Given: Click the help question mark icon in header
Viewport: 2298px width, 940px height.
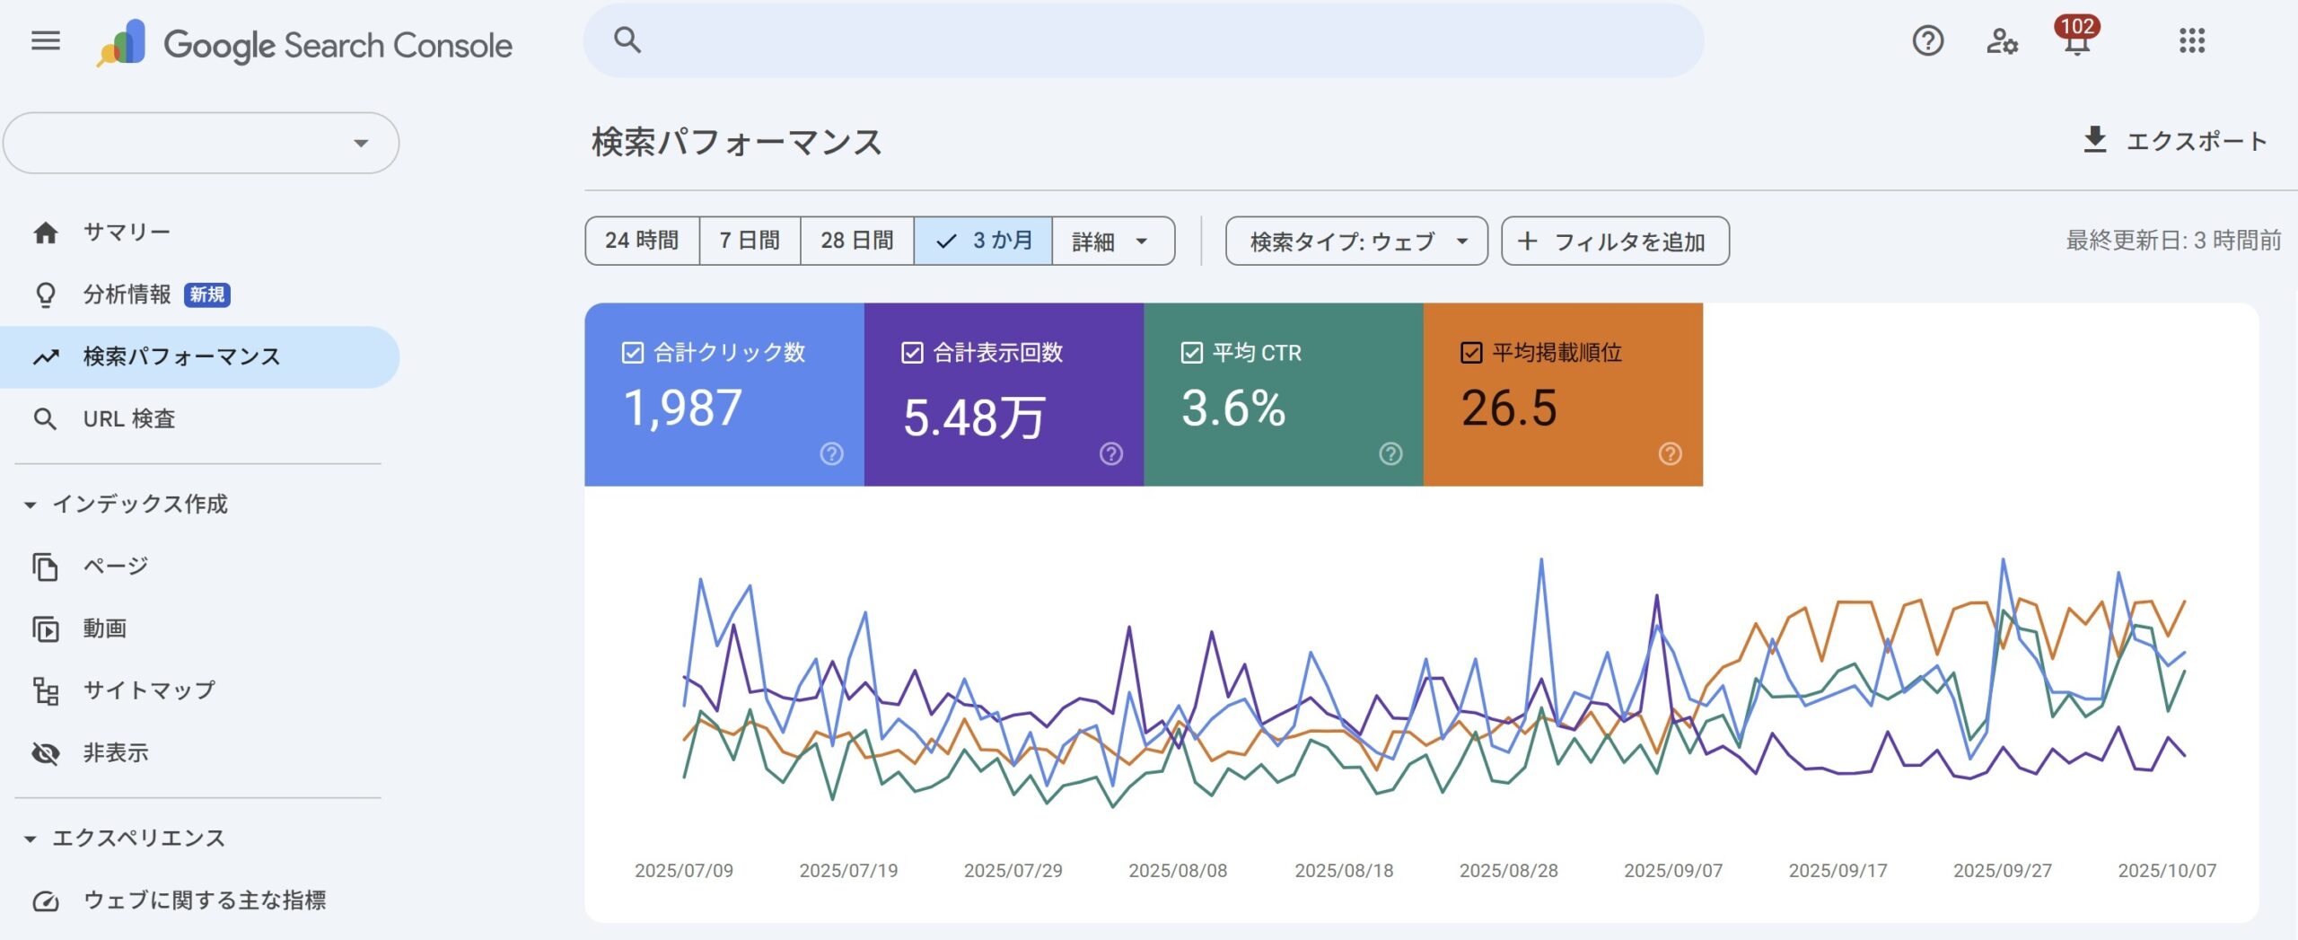Looking at the screenshot, I should coord(1927,41).
